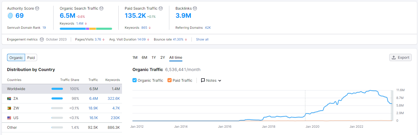Image resolution: width=418 pixels, height=135 pixels.
Task: Open the 6.5M organic traffic value
Action: [x=67, y=16]
